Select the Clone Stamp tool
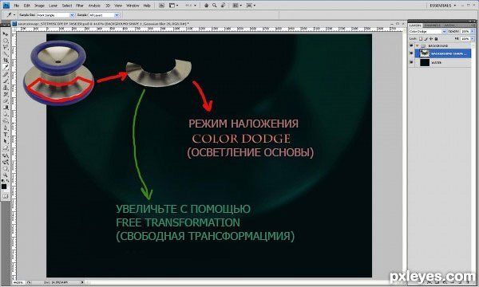The width and height of the screenshot is (479, 287). pos(6,88)
